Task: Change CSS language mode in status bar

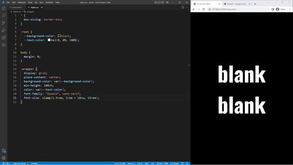Action: [x=152, y=163]
